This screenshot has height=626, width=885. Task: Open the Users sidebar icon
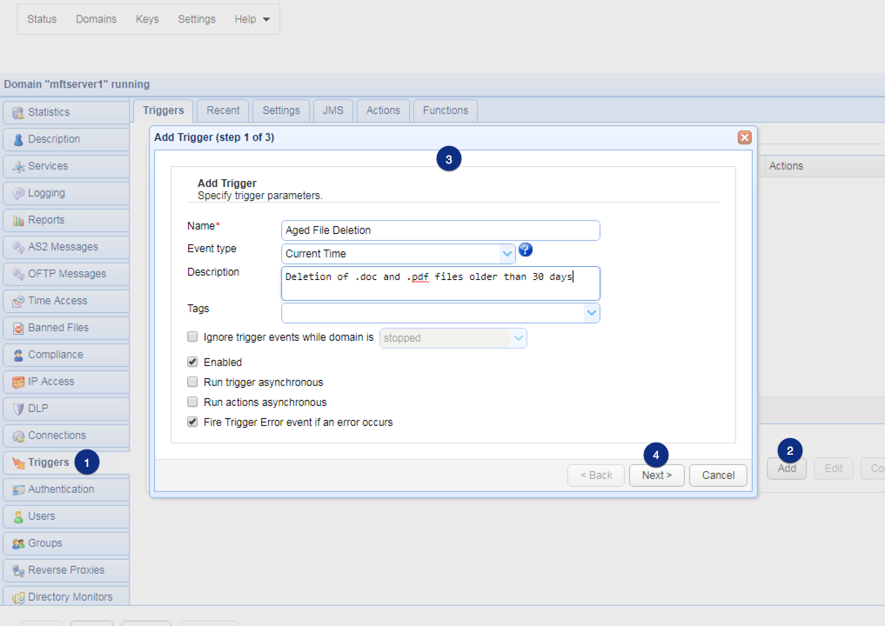pyautogui.click(x=18, y=516)
